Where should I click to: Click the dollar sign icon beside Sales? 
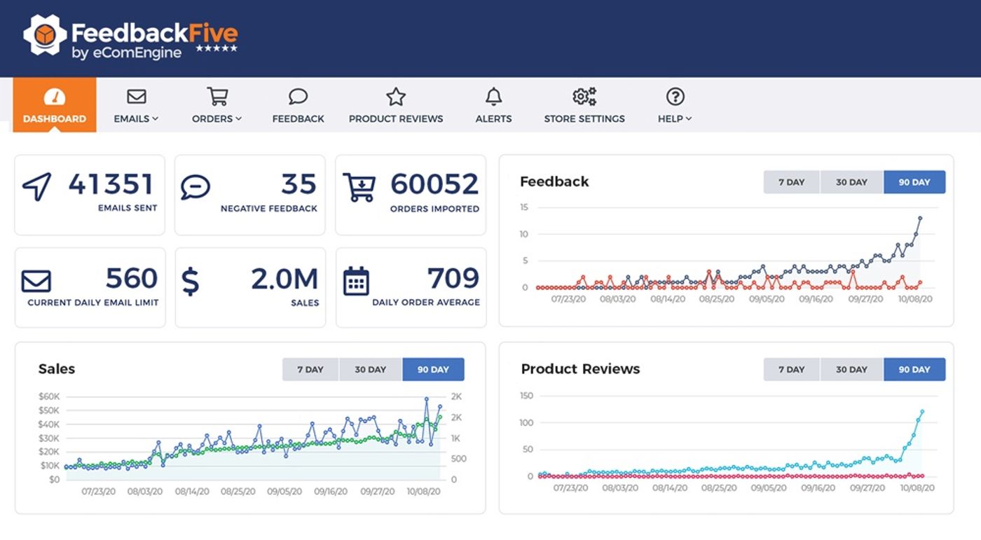pyautogui.click(x=190, y=281)
